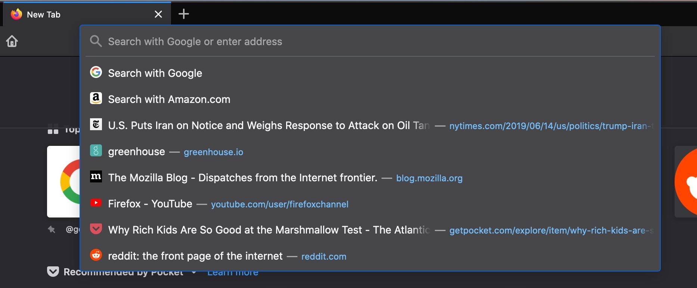
Task: Click the greenhouse favicon
Action: [96, 151]
